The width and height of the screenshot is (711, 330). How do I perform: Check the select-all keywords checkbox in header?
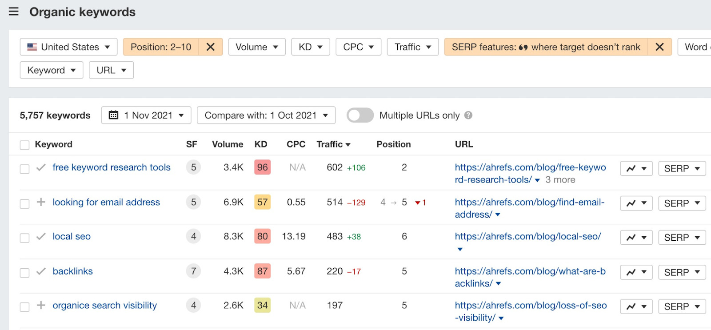pyautogui.click(x=25, y=145)
